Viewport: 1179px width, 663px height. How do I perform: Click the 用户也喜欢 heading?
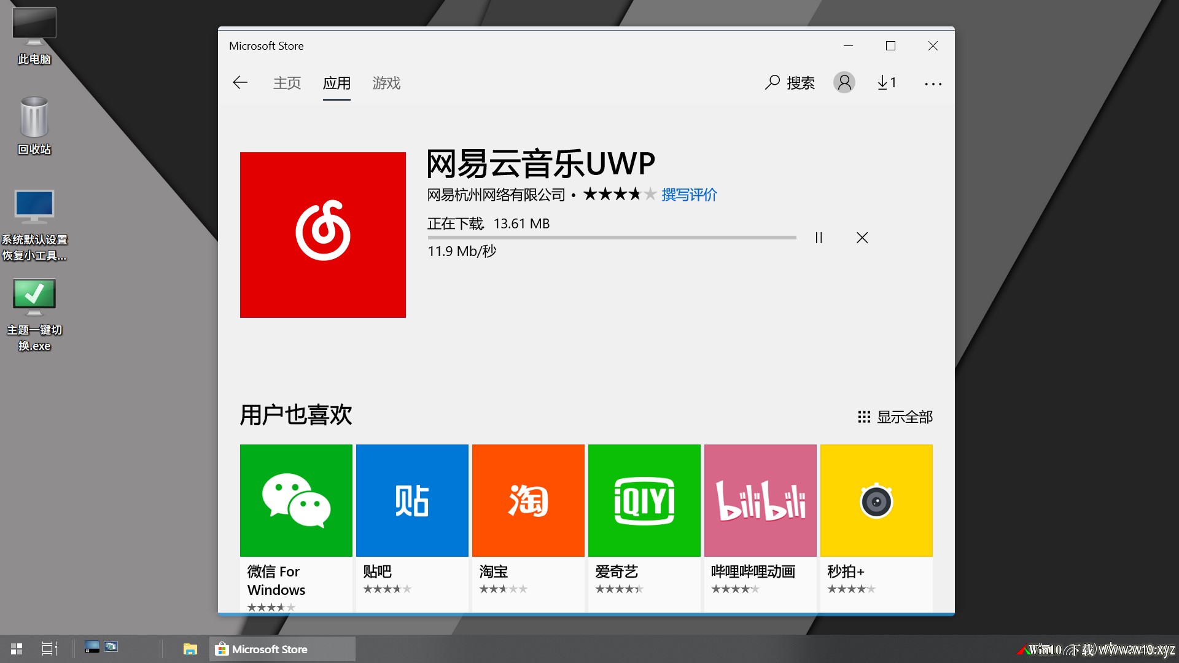296,415
